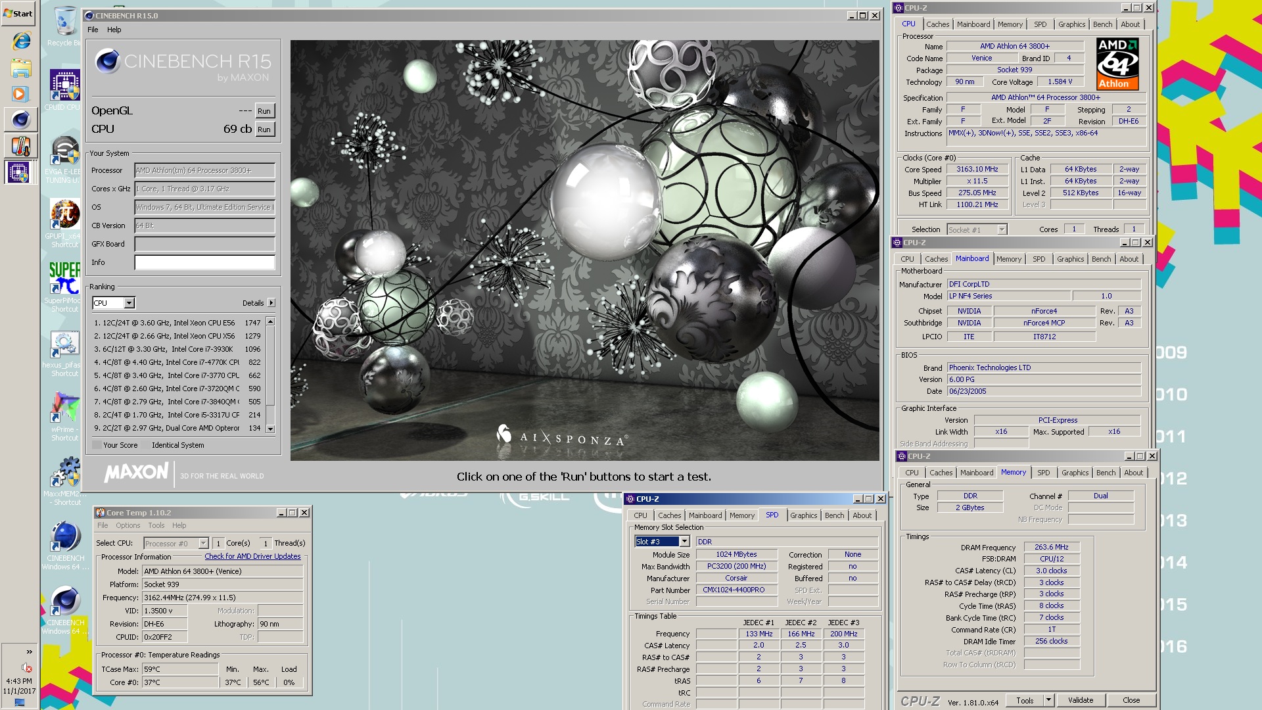Image resolution: width=1262 pixels, height=710 pixels.
Task: Open the wPrime desktop shortcut
Action: [x=64, y=417]
